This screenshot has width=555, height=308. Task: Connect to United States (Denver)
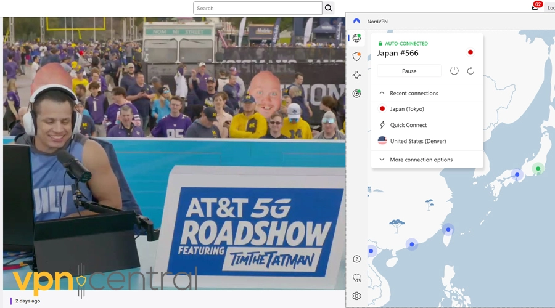pos(427,140)
